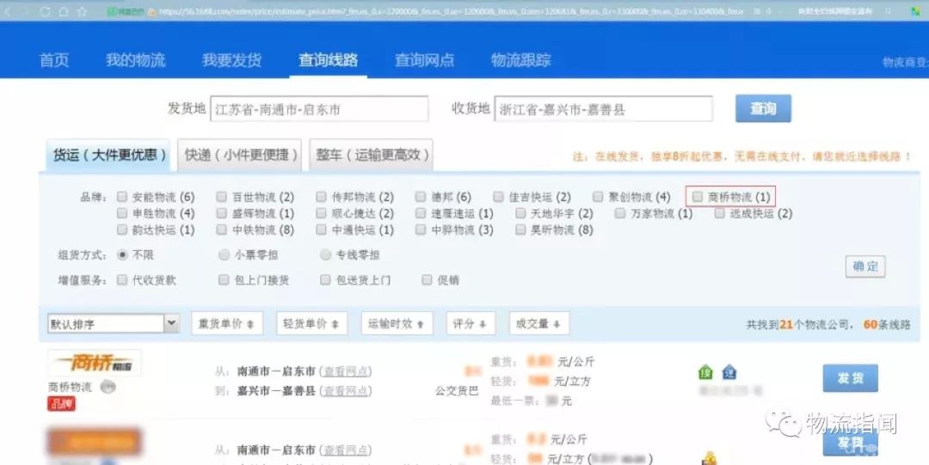929x465 pixels.
Task: Click the 发货地 origin input field
Action: (318, 109)
